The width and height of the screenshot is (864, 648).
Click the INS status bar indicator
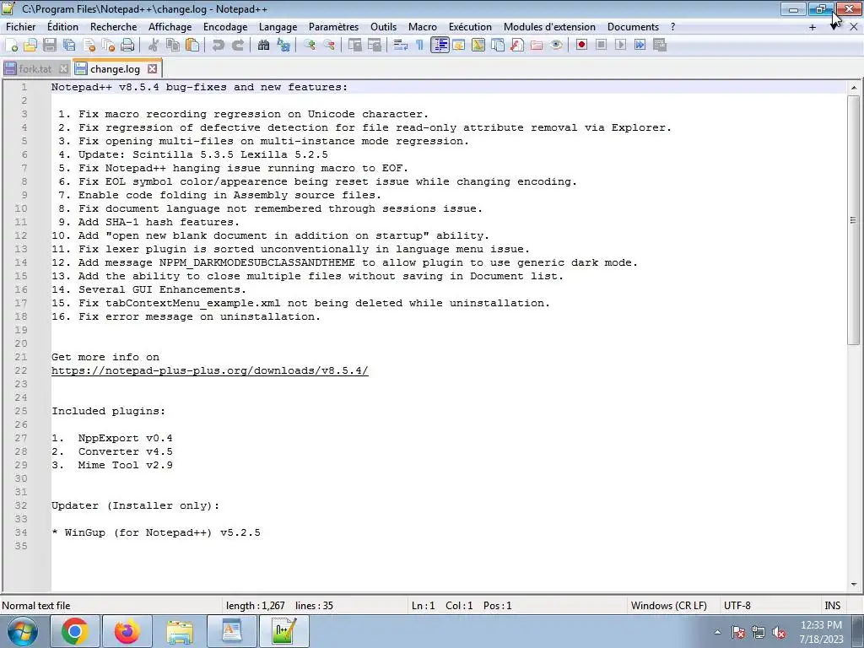(832, 606)
